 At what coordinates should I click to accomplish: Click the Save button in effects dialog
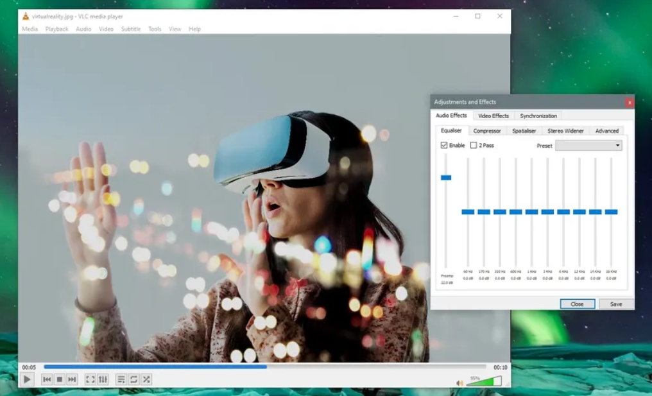[x=616, y=304]
